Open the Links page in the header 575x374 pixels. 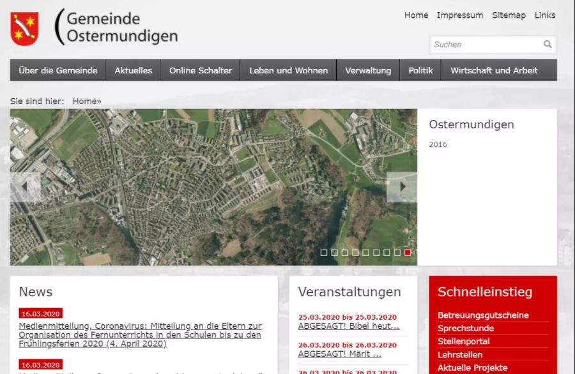click(x=545, y=15)
